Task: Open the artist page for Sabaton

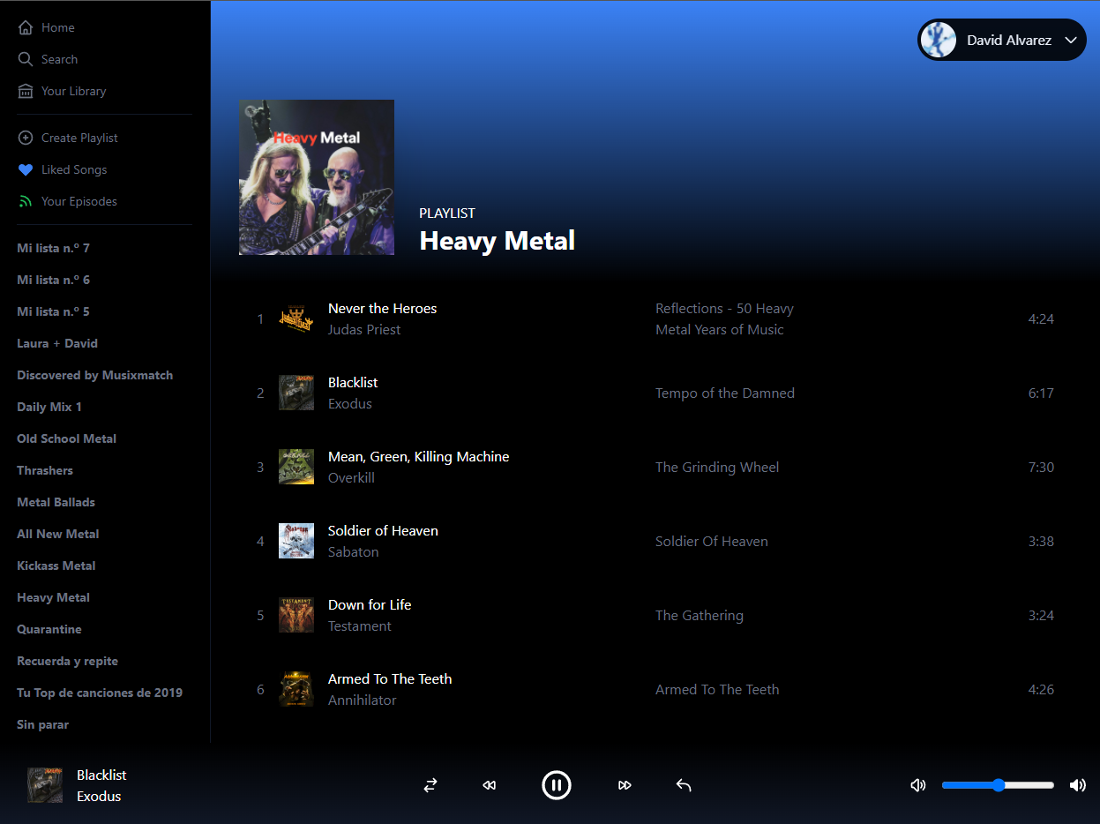Action: click(353, 551)
